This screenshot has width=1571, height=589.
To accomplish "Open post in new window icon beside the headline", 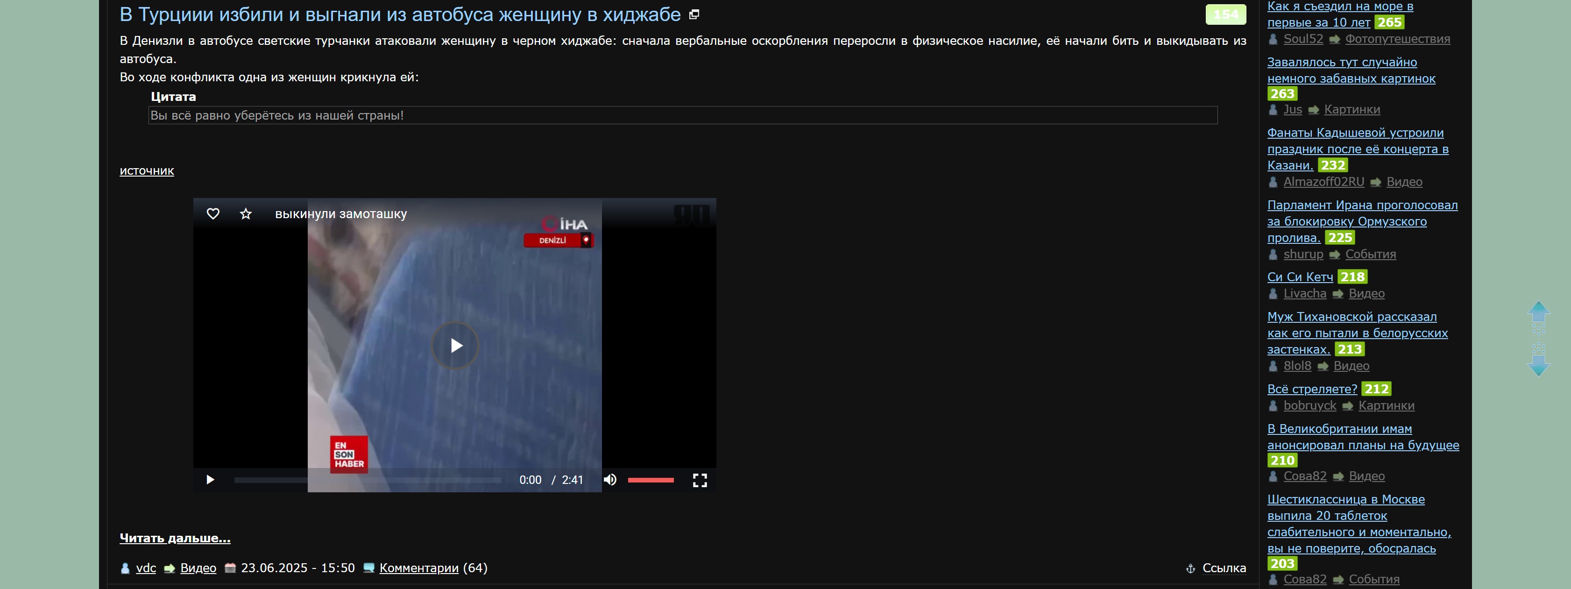I will (694, 14).
